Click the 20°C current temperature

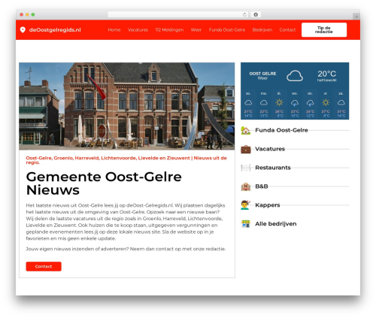327,74
